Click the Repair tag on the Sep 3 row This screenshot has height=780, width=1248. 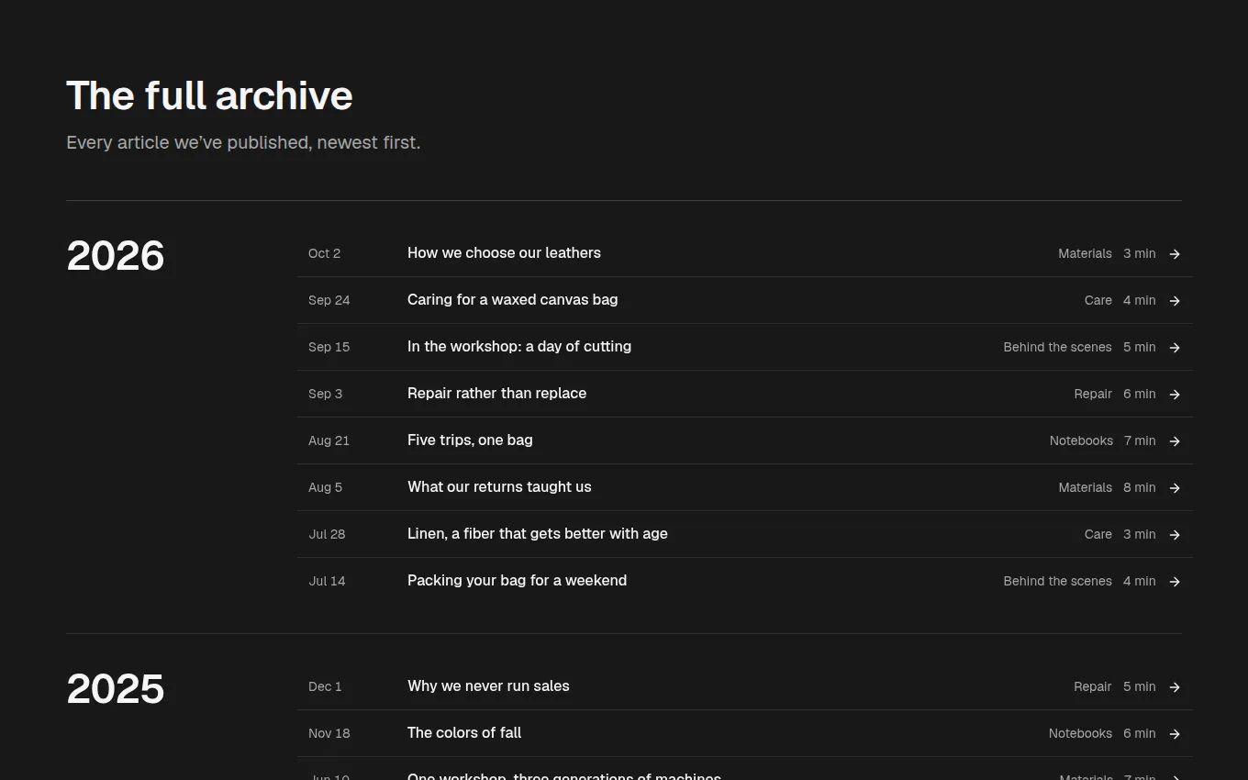pyautogui.click(x=1093, y=395)
